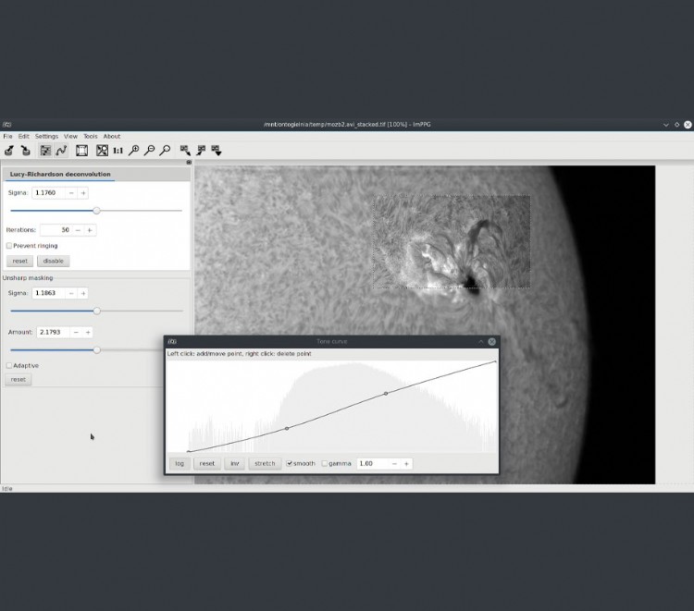Increase Iterations with plus
The height and width of the screenshot is (611, 694).
pos(90,230)
